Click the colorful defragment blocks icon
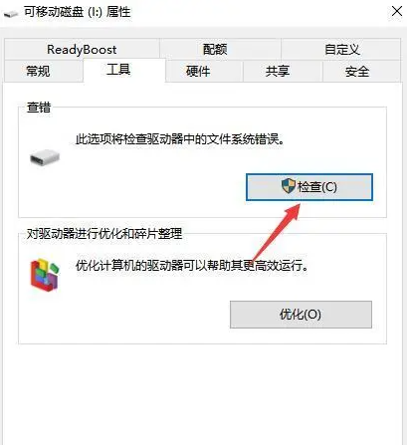The height and width of the screenshot is (445, 411). (45, 275)
